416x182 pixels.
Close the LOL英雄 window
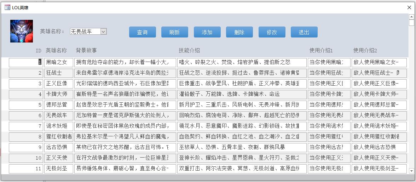click(x=409, y=7)
